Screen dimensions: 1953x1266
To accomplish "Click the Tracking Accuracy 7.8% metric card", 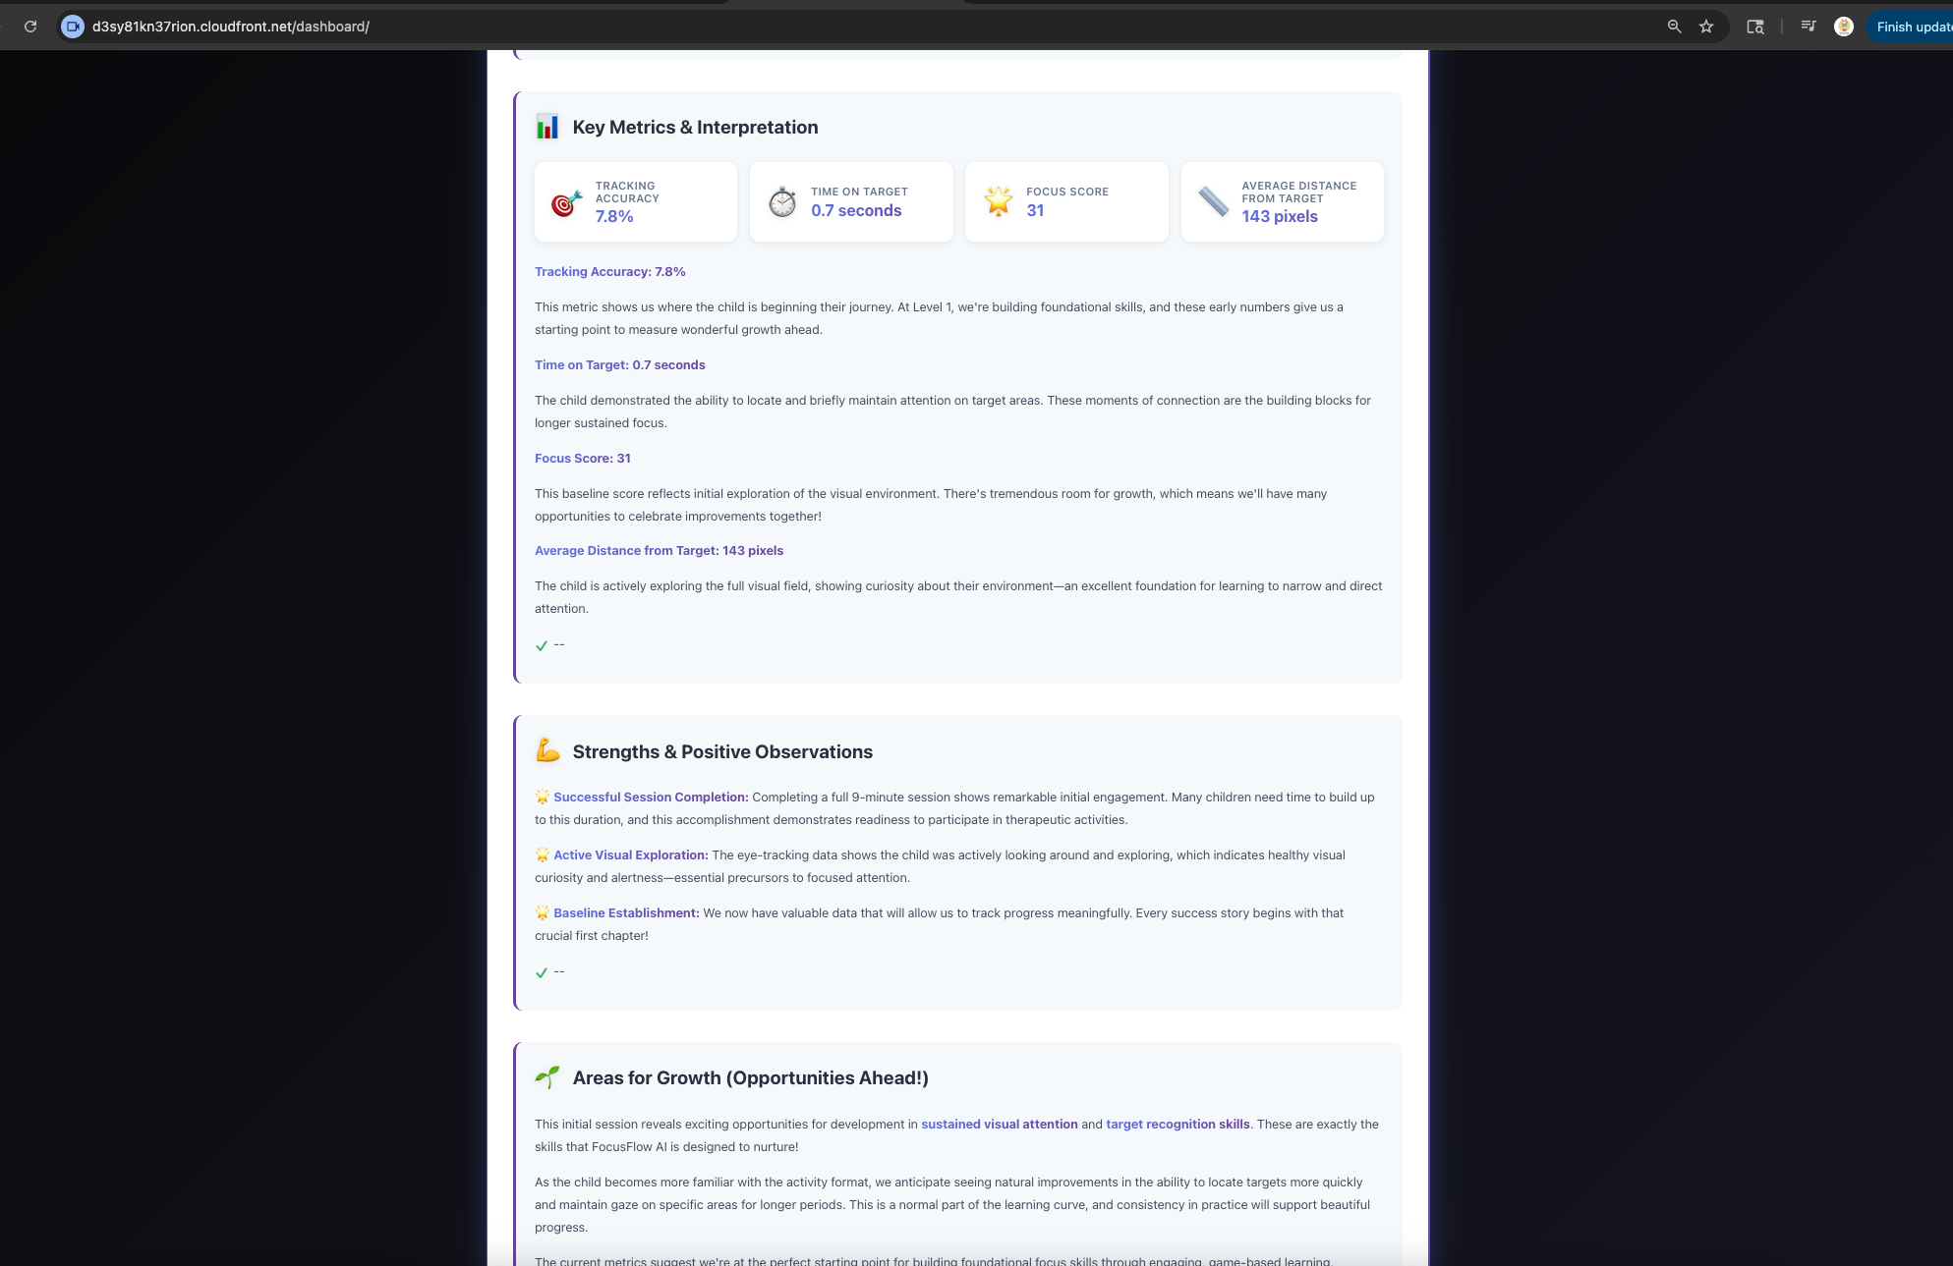I will click(x=636, y=202).
